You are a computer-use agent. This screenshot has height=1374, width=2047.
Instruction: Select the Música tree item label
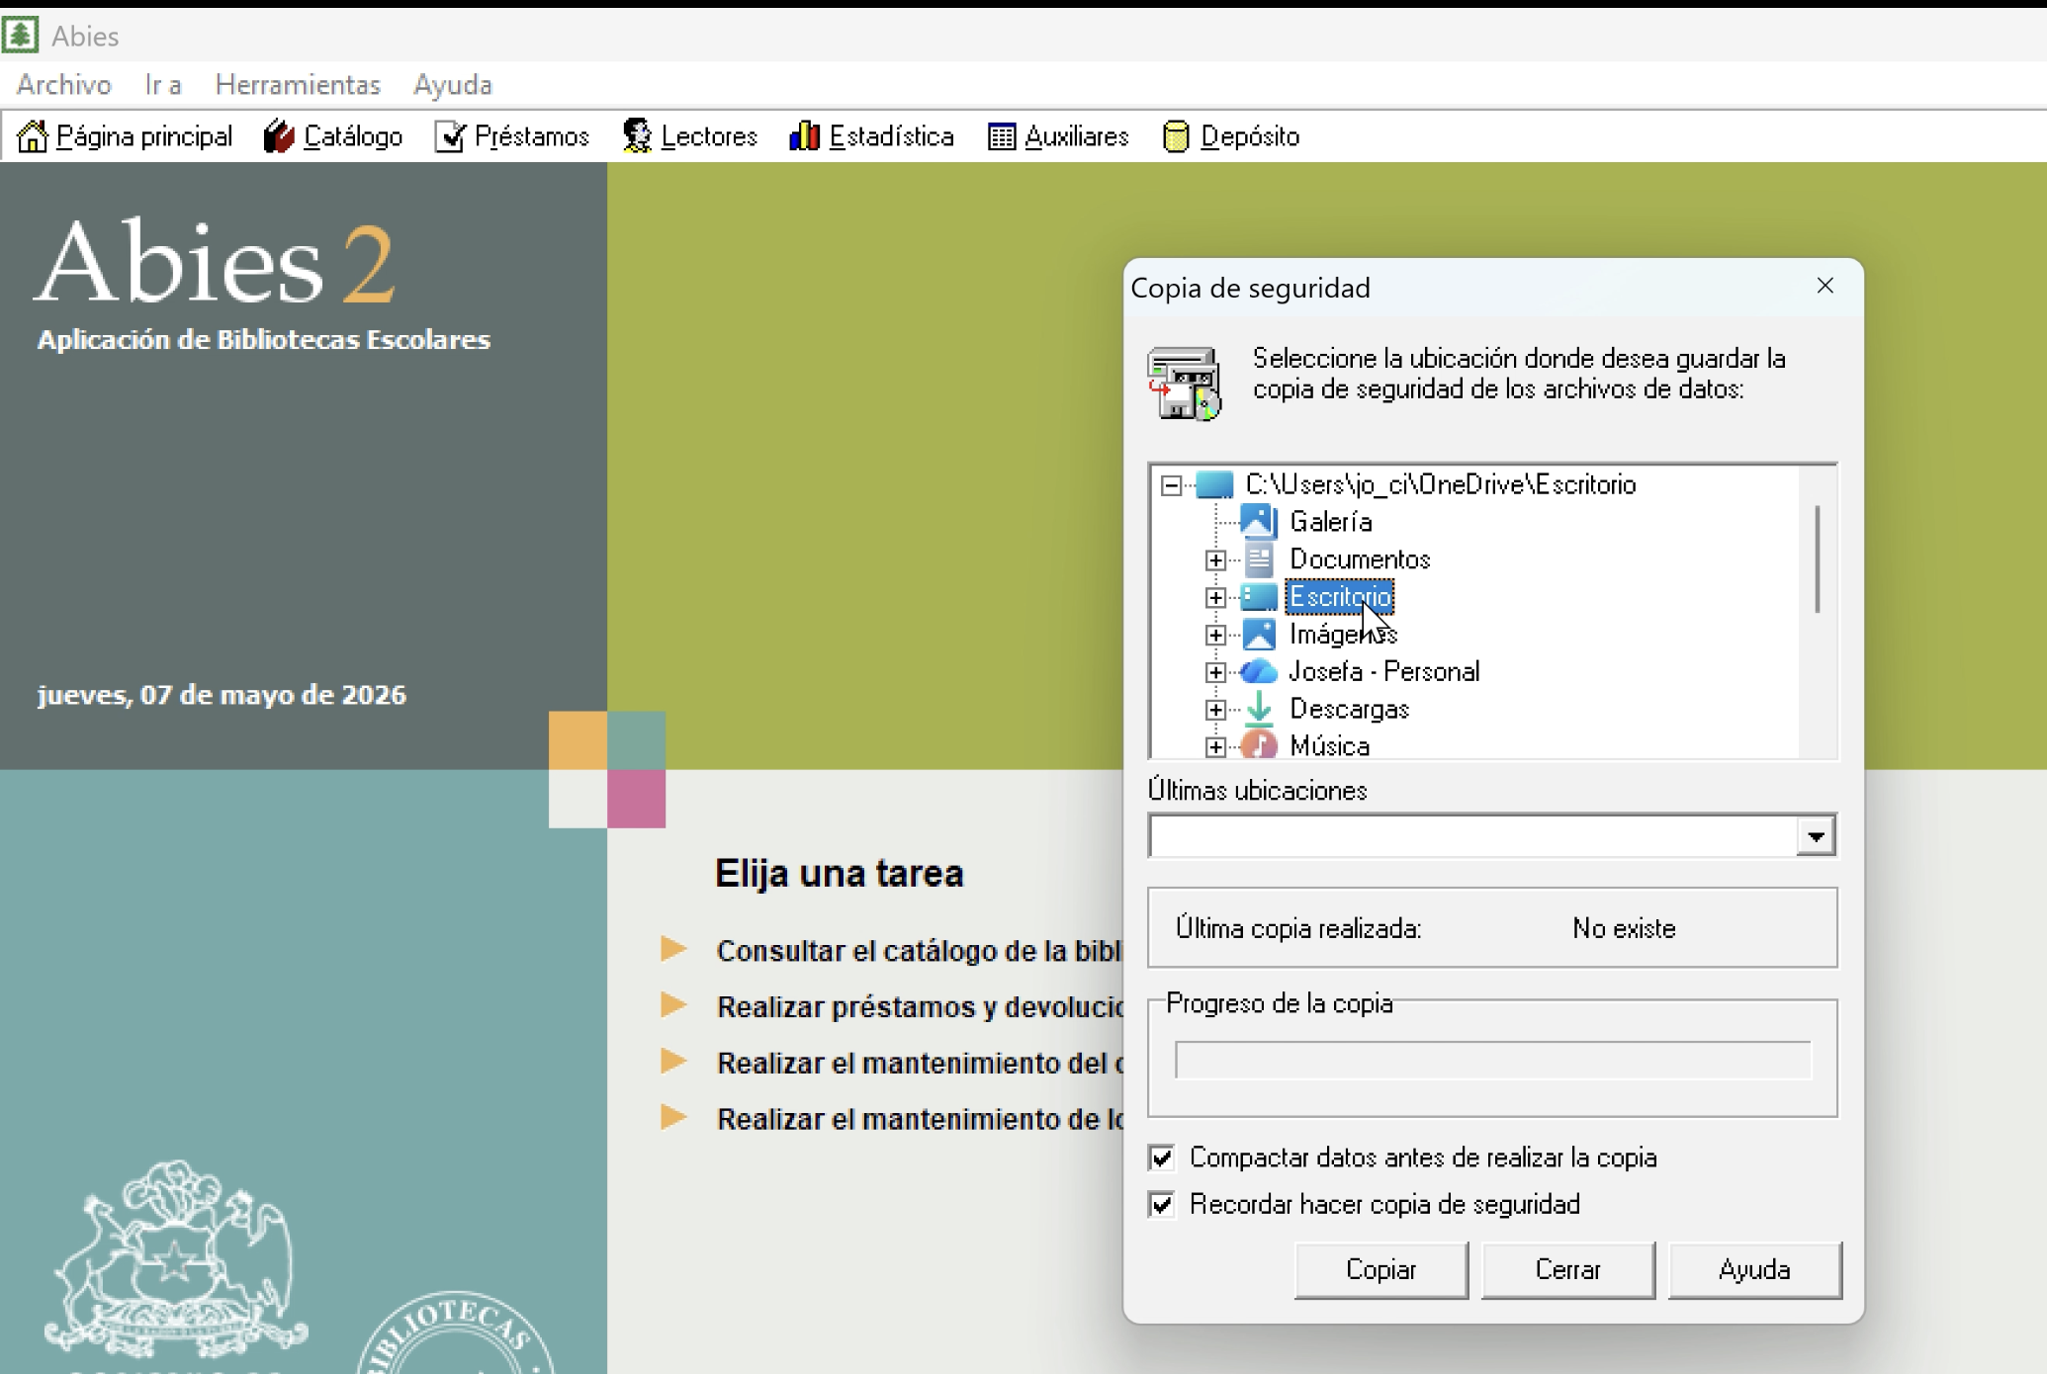click(x=1329, y=746)
